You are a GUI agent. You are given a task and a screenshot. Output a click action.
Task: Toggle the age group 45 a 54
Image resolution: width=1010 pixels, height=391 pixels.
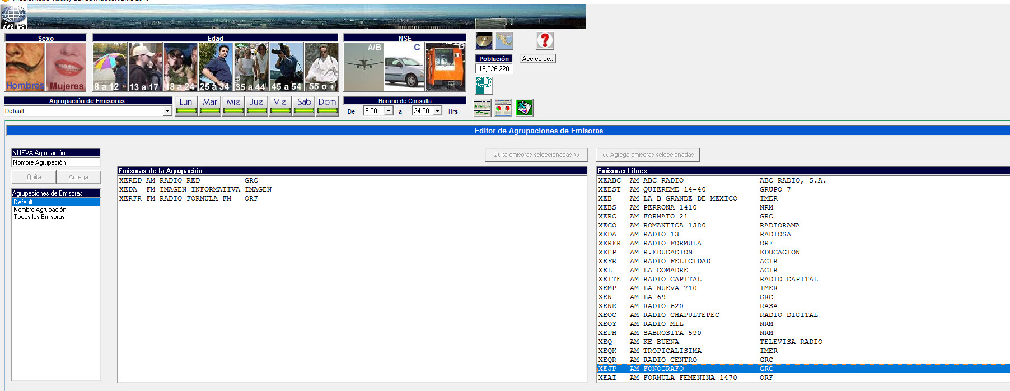click(287, 67)
